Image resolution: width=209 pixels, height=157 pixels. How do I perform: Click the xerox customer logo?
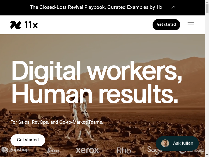(88, 150)
